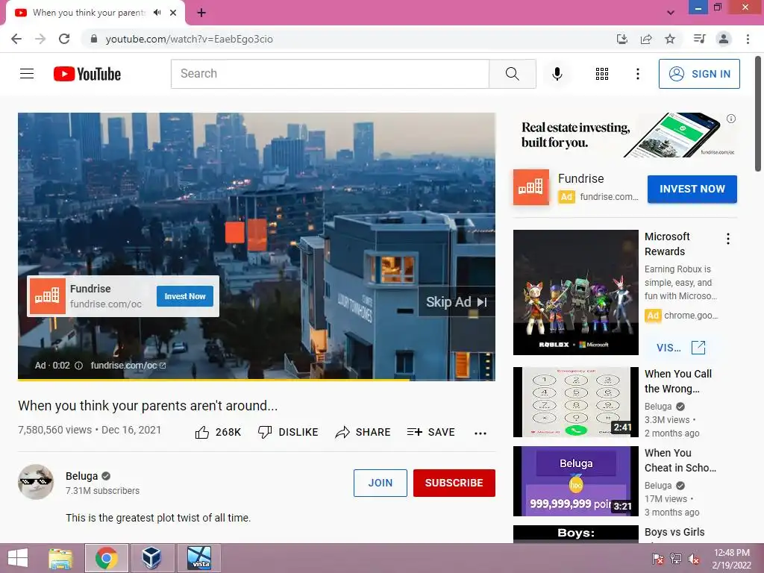Screen dimensions: 764x573
Task: Click the 'Microsoft Rewards' ad title text
Action: click(667, 244)
